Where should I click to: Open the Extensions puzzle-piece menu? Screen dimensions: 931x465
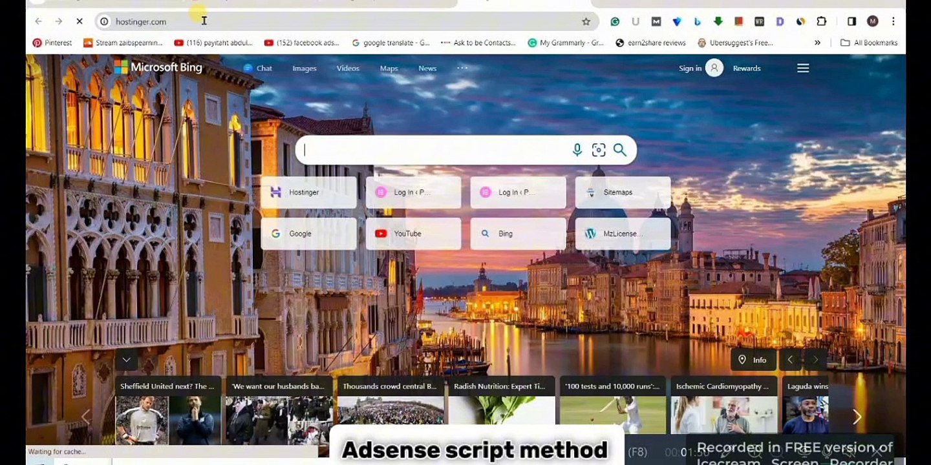pyautogui.click(x=822, y=21)
